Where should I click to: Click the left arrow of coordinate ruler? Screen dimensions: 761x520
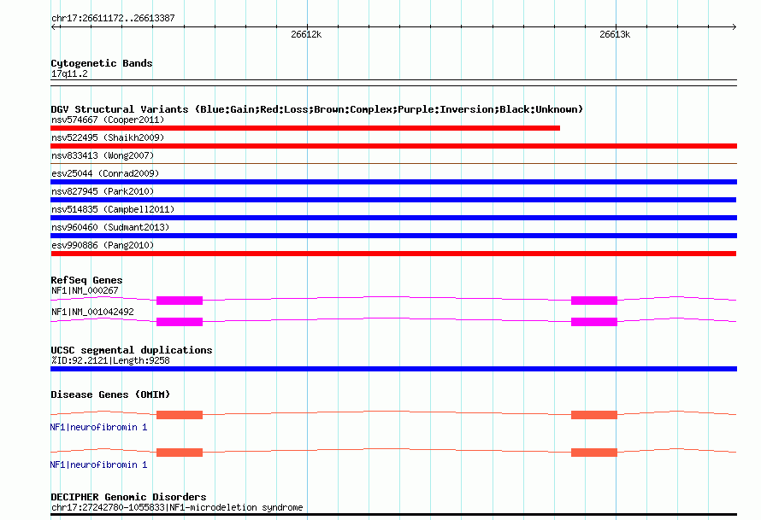pyautogui.click(x=55, y=26)
